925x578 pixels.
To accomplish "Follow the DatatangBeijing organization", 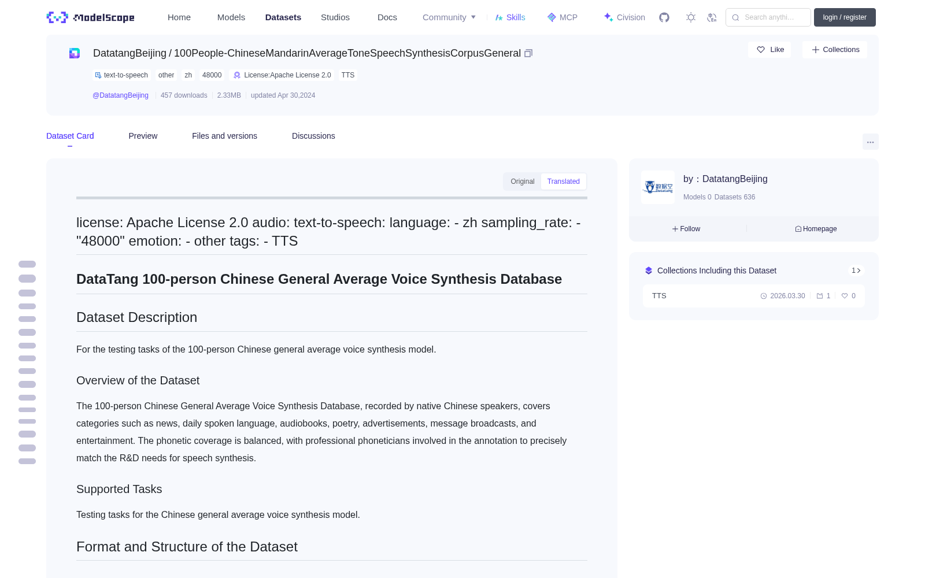I will 686,229.
